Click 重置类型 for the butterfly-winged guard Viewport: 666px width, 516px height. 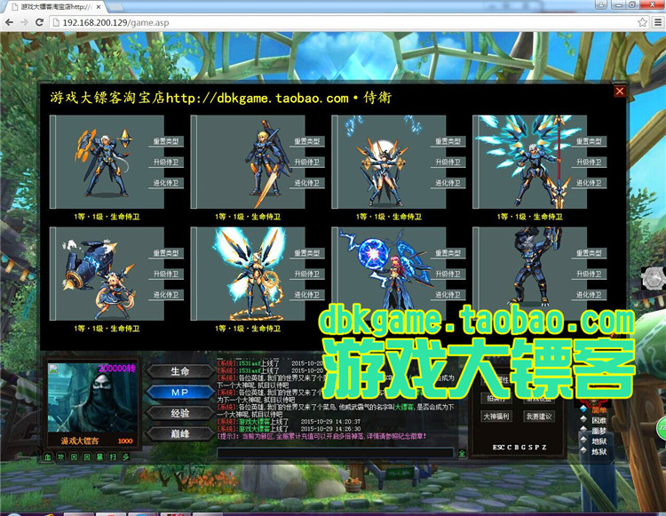307,253
